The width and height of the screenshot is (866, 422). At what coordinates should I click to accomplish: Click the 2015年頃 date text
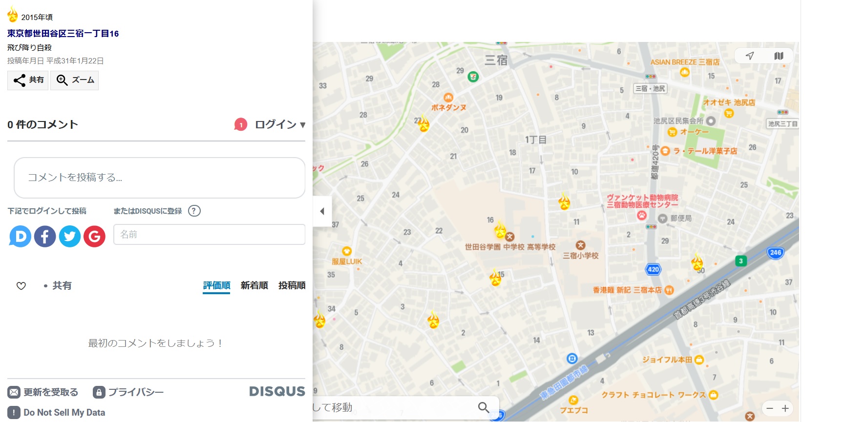point(37,17)
